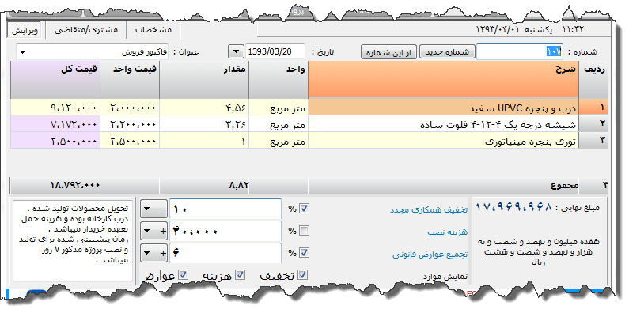
Task: Toggle percent checkbox for تخفیف همکاری مجدد
Action: pyautogui.click(x=304, y=209)
